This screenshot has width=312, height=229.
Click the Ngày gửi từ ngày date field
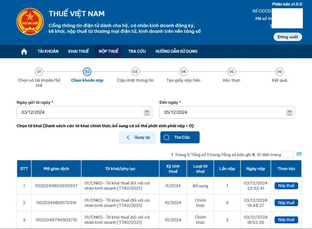(84, 113)
